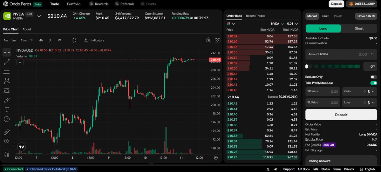Open chart settings gear near time axis
Screen dimensions: 381x172
216,158
